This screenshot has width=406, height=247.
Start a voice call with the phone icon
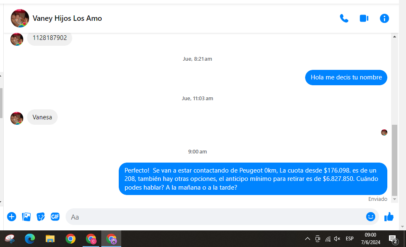pyautogui.click(x=344, y=18)
